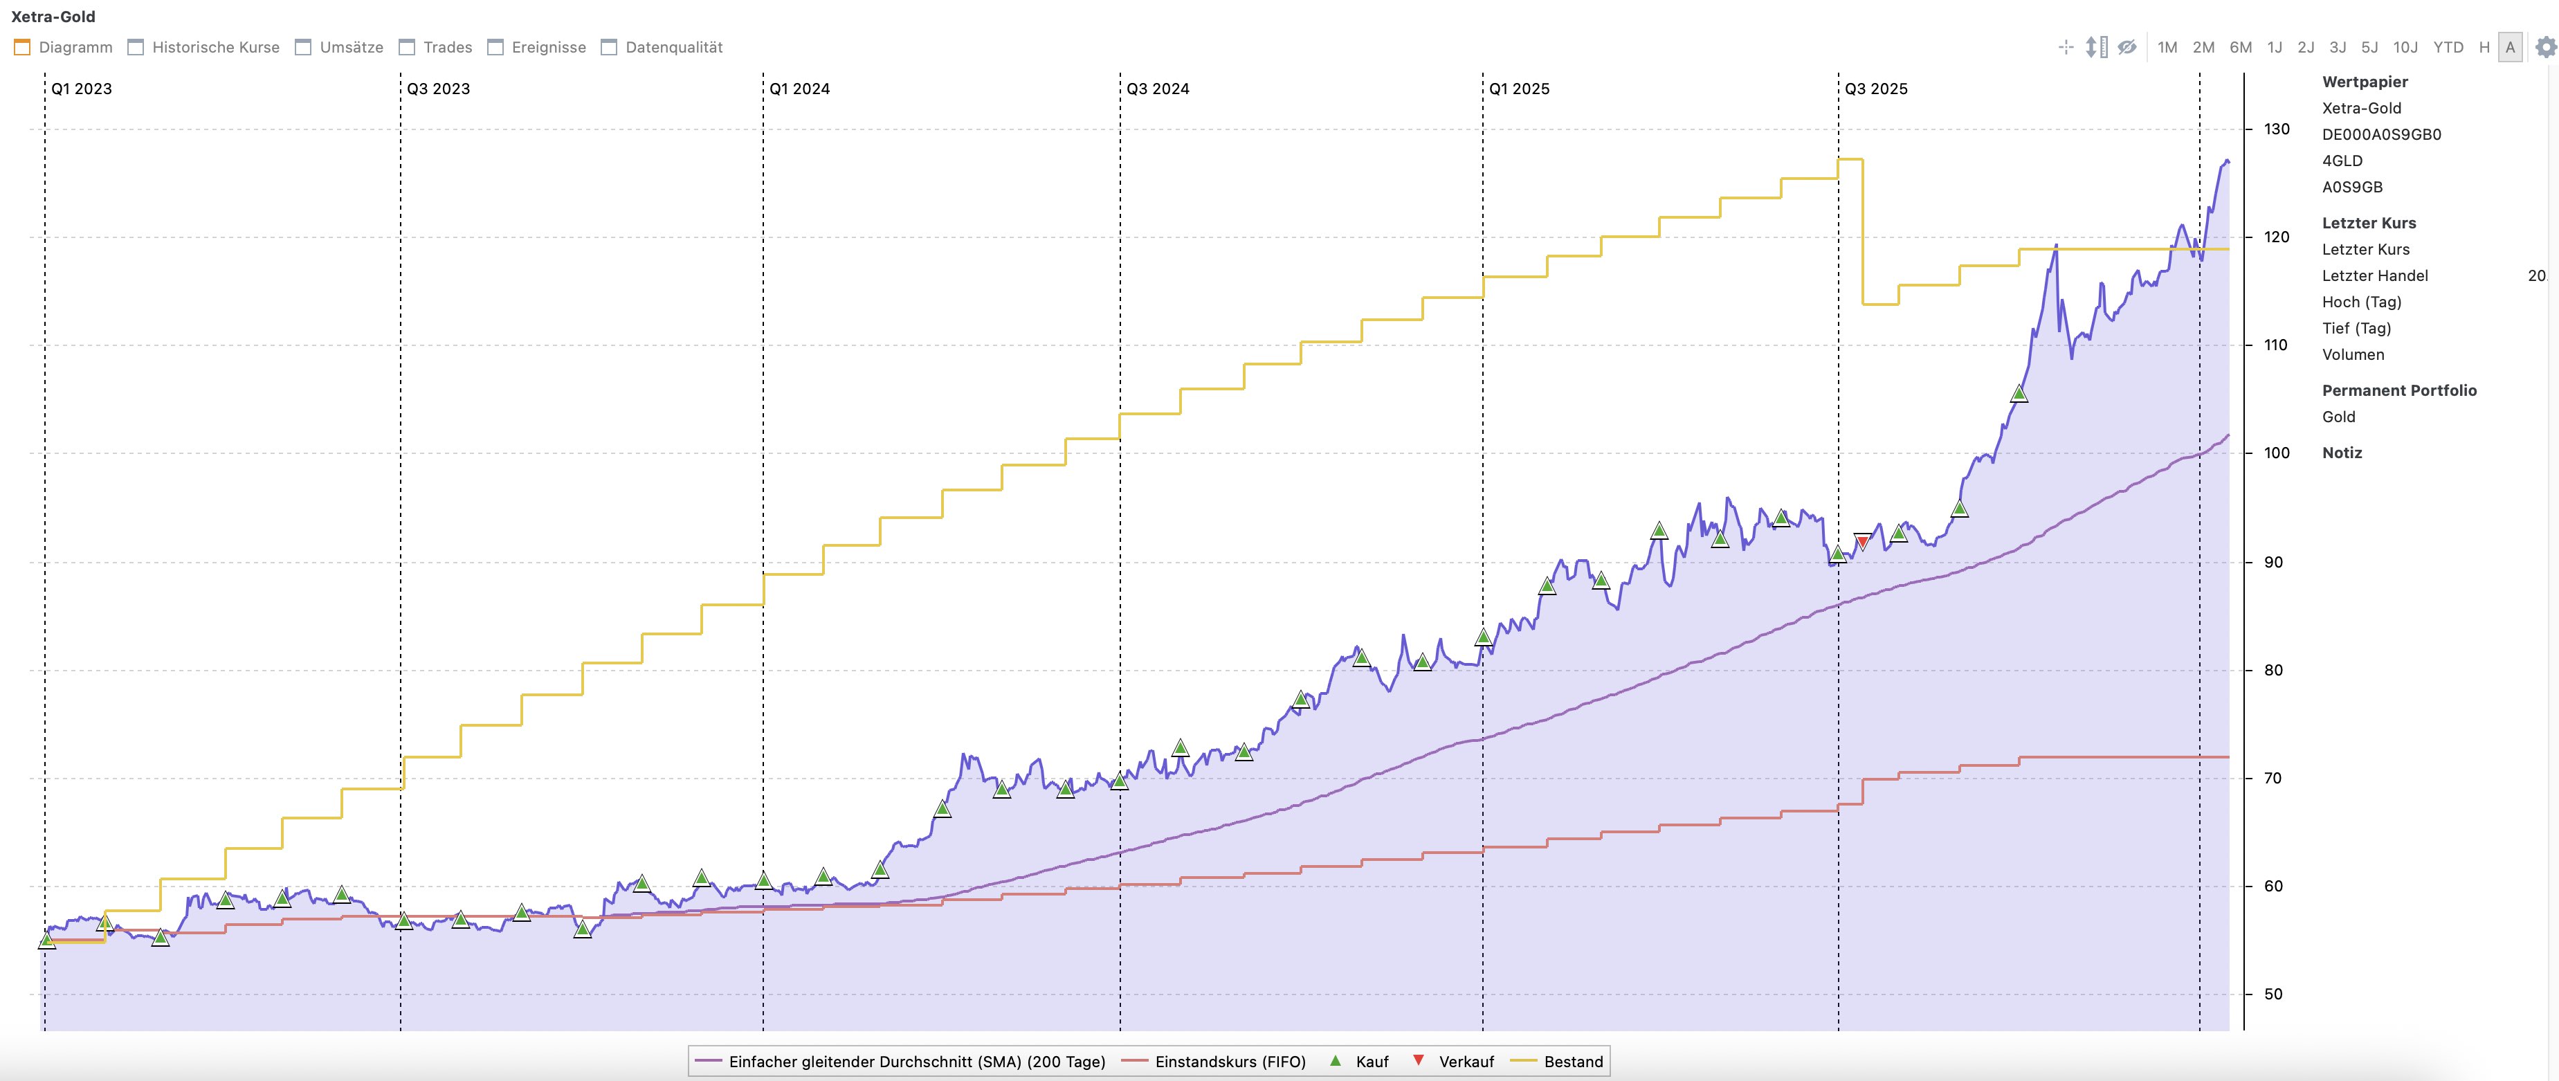Check the Umsätze view option
Screen dimensions: 2559x1081
point(304,46)
